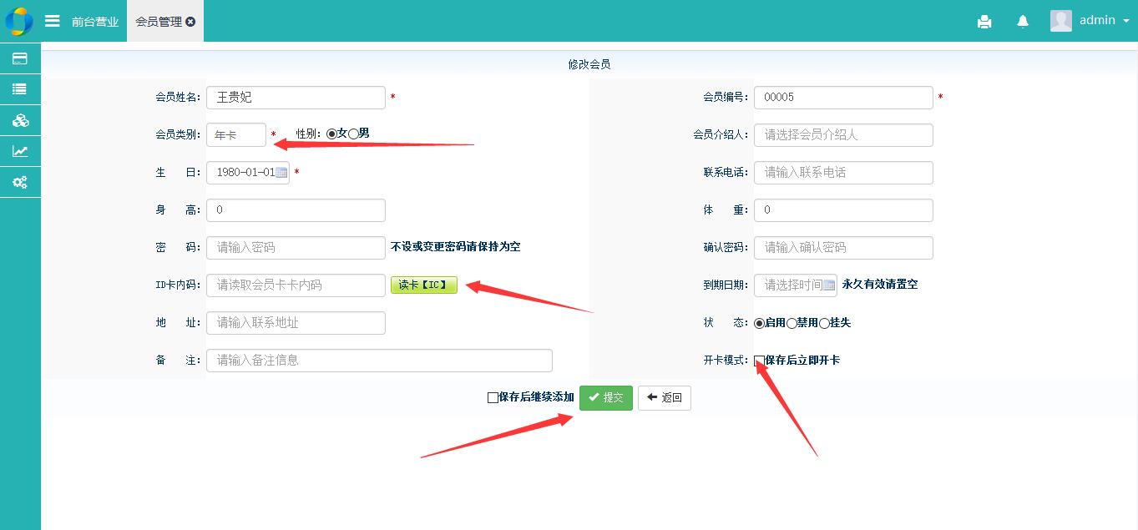Open the 会员介绍人 selector

pos(842,135)
